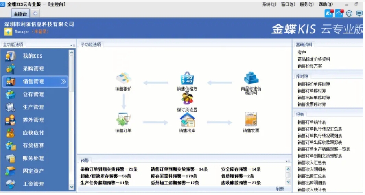Switch to the 主控台 tab
Image resolution: width=365 pixels, height=195 pixels.
pos(20,14)
